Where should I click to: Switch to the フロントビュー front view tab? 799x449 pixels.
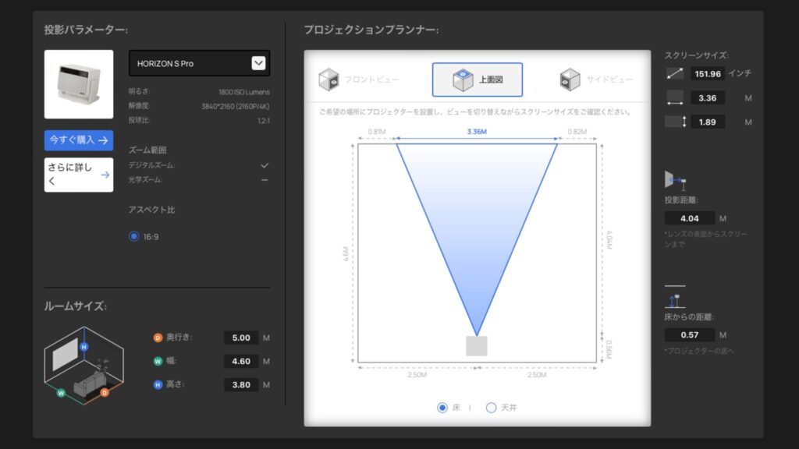pos(359,80)
